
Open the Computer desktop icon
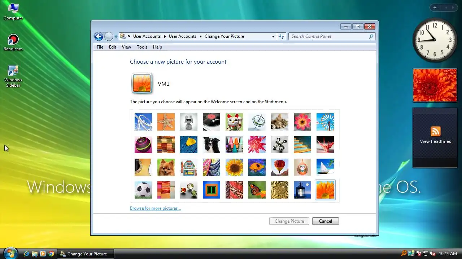point(13,12)
